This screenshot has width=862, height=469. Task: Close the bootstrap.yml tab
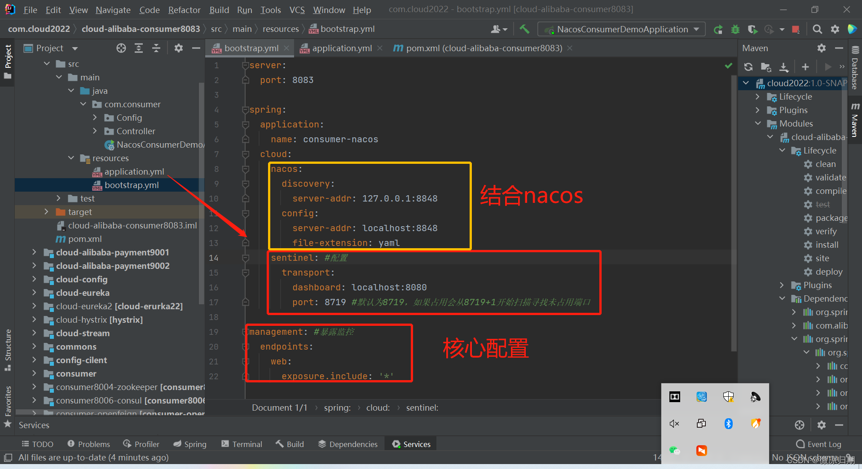286,48
